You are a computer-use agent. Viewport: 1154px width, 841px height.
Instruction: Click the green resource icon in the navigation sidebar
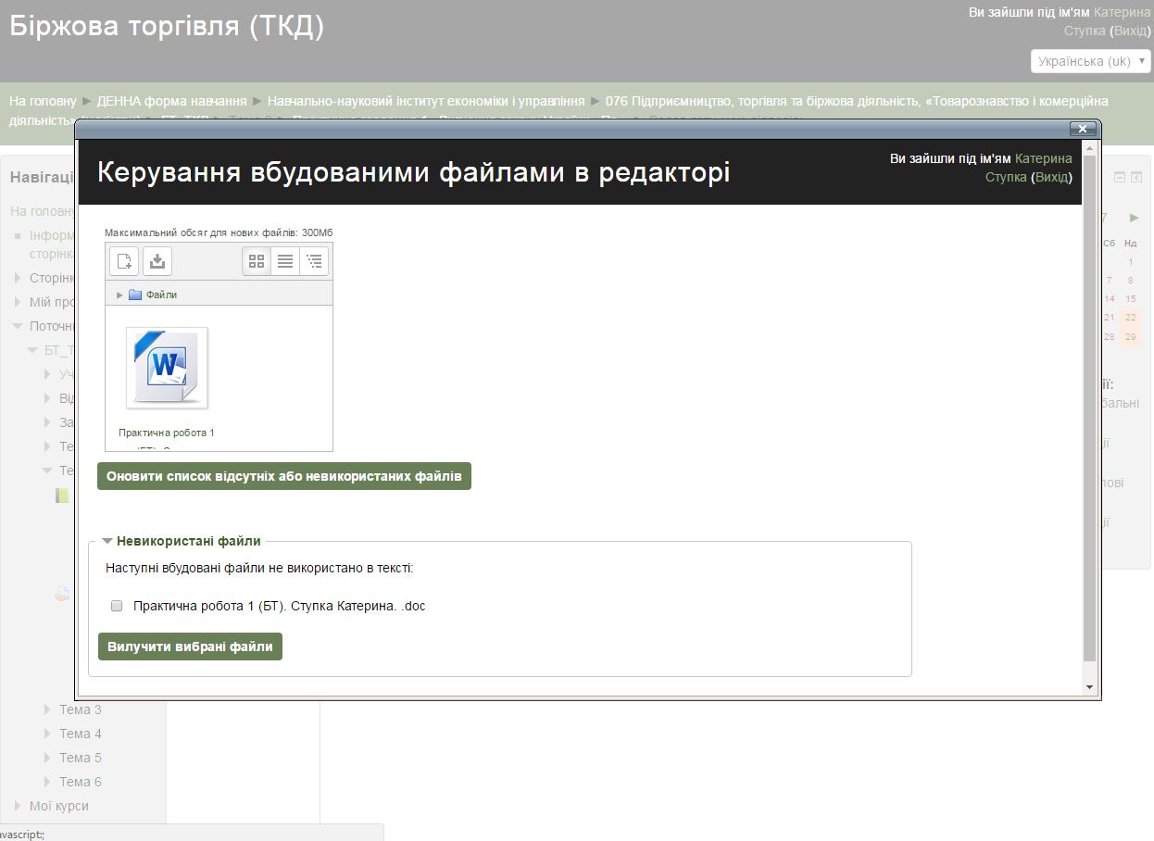click(62, 495)
